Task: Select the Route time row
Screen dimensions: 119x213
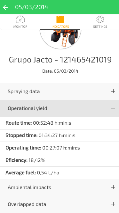Action: 59,123
